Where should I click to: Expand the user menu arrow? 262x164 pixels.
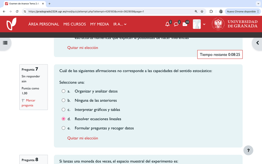coord(204,24)
